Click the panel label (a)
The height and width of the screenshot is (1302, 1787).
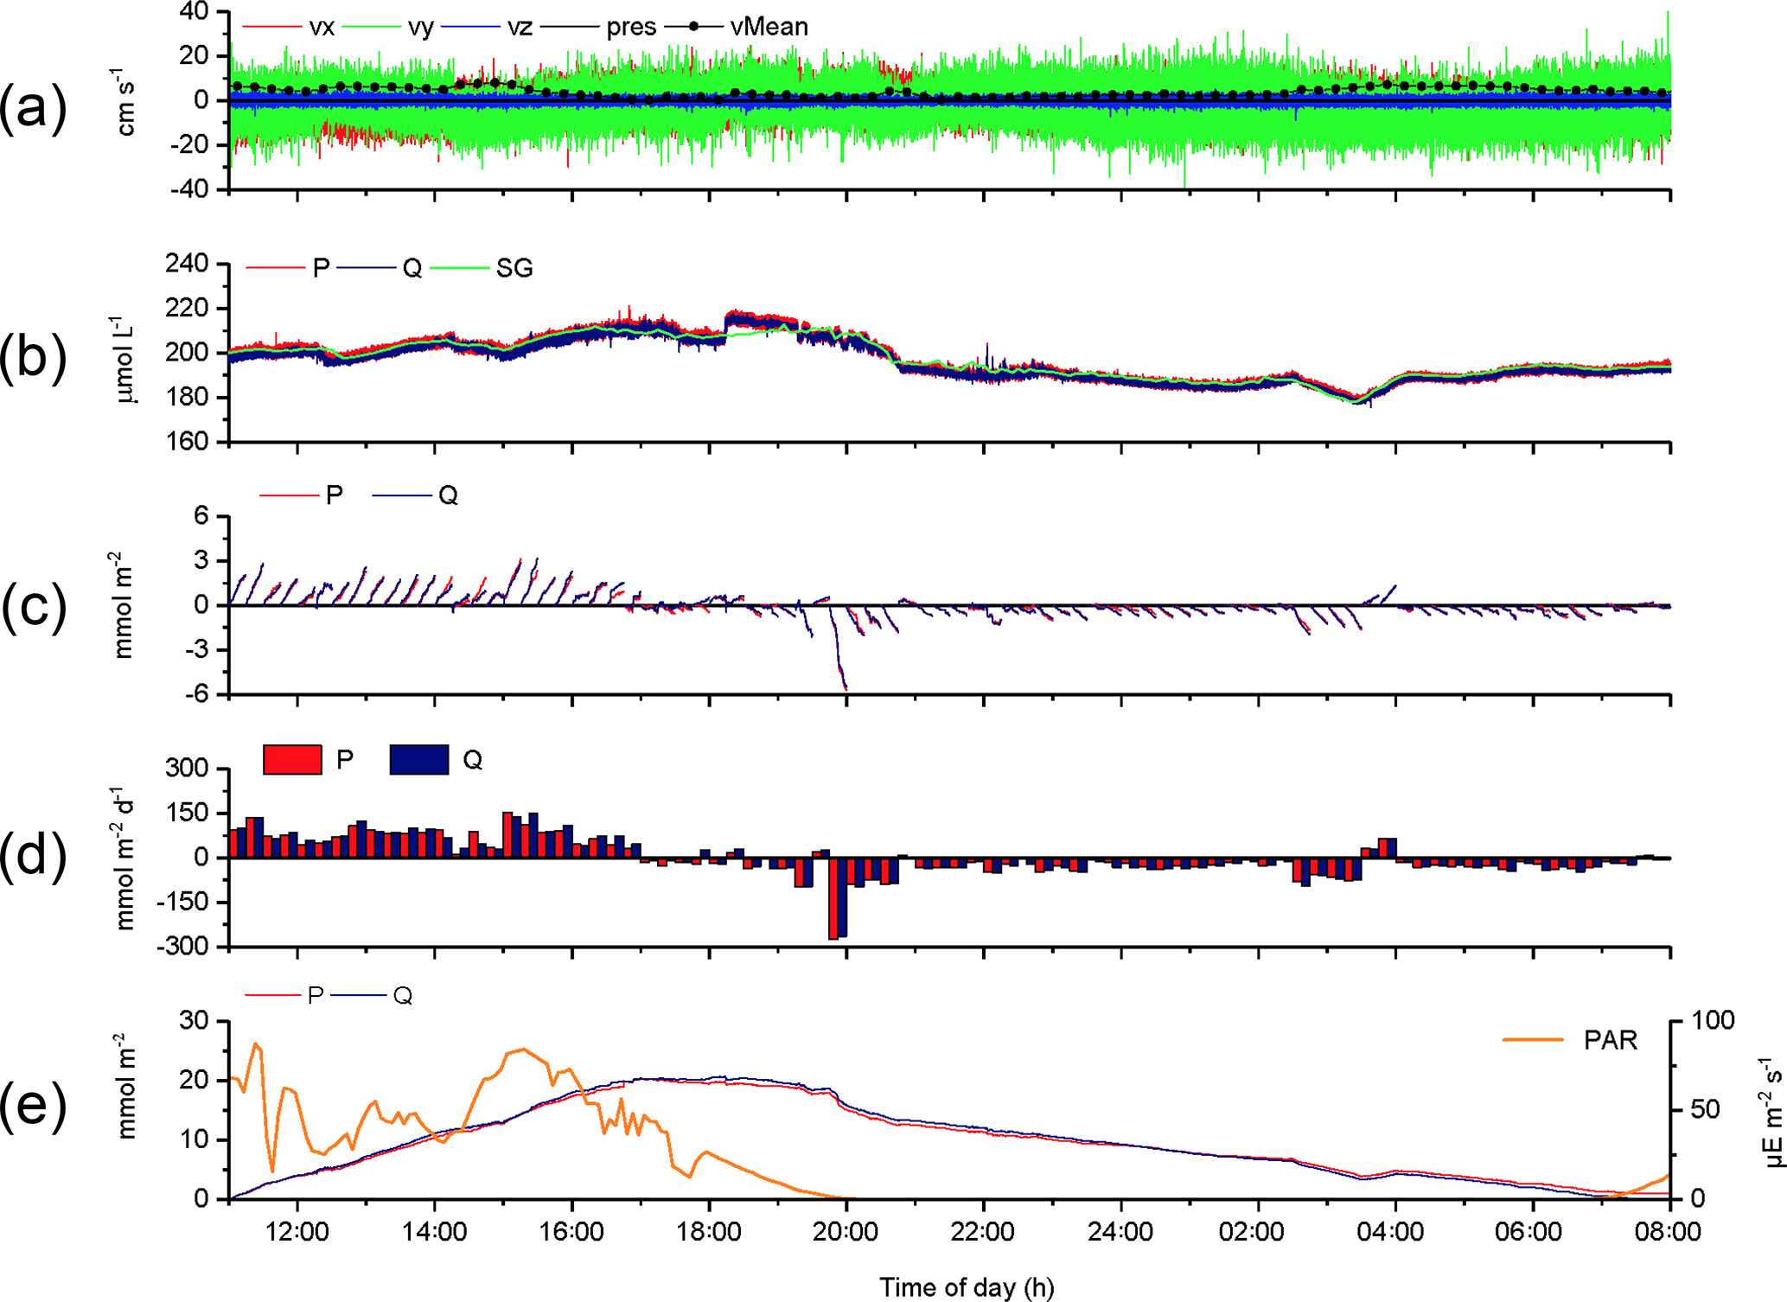[x=33, y=110]
